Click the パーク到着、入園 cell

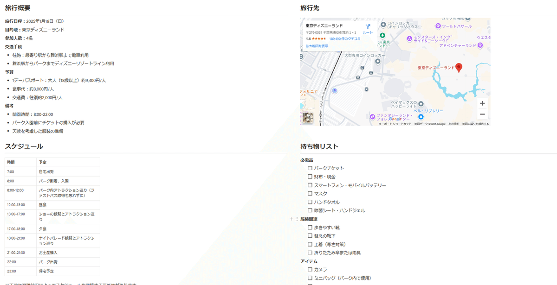[x=68, y=181]
